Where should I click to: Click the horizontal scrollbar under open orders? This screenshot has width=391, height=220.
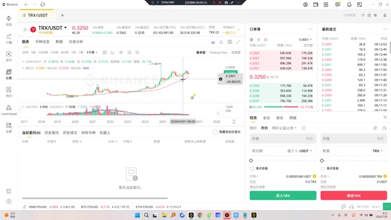[95, 198]
